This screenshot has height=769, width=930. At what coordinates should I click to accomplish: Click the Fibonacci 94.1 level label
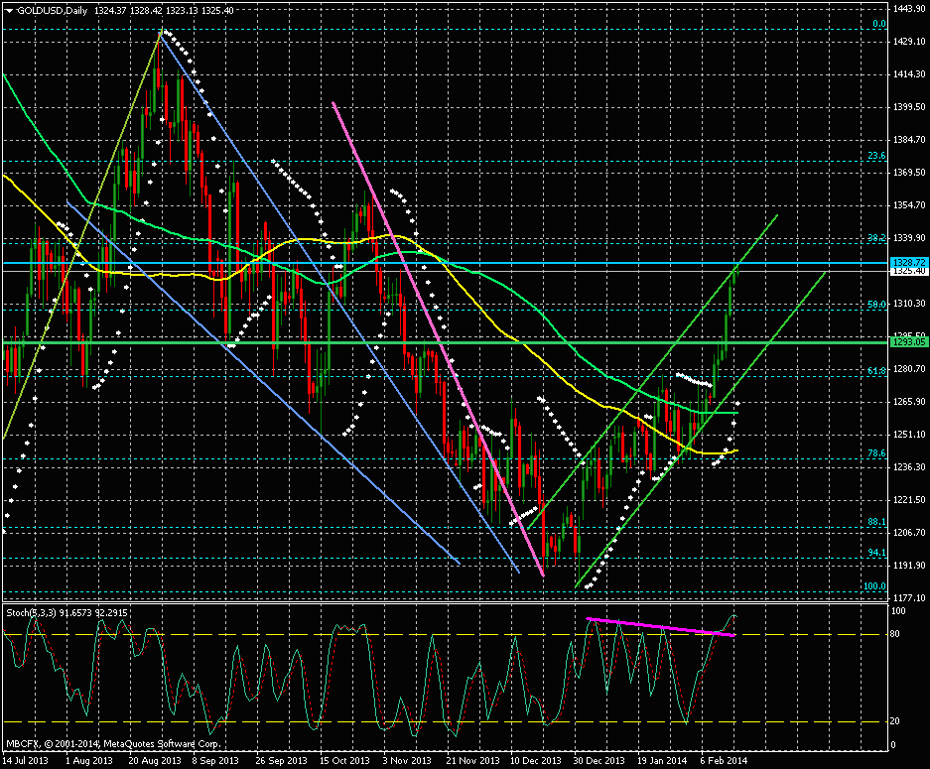877,552
